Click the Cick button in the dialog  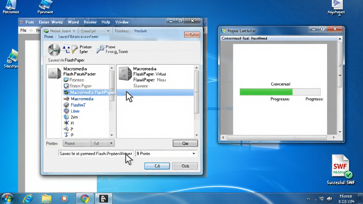(x=185, y=166)
